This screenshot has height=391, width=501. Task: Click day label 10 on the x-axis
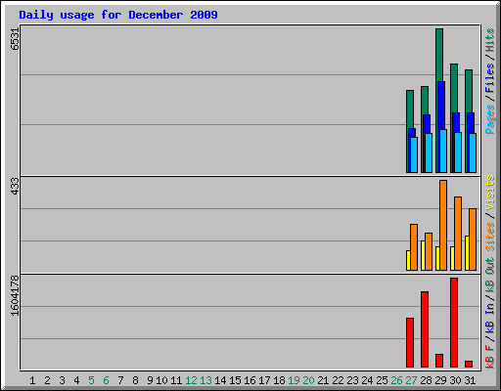click(161, 380)
